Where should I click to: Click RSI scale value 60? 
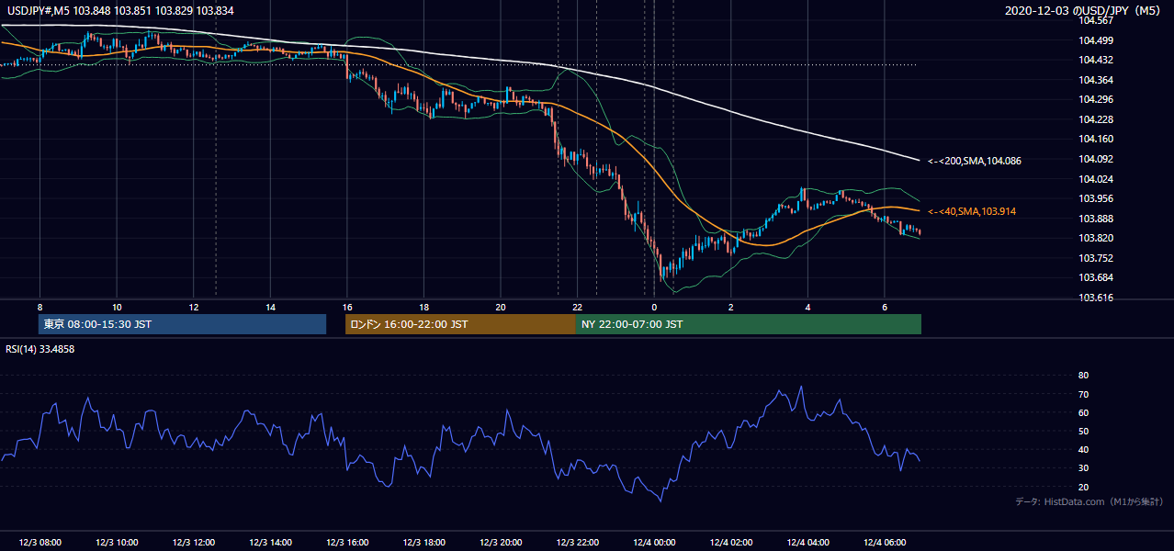point(1084,412)
